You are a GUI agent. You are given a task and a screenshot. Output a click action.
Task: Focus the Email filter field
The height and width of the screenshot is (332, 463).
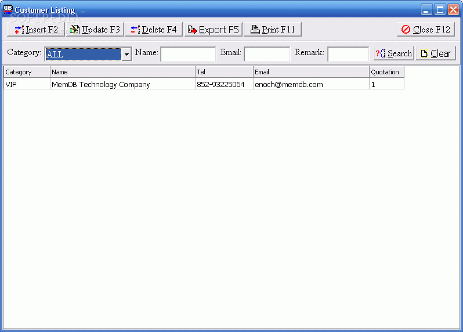coord(267,54)
